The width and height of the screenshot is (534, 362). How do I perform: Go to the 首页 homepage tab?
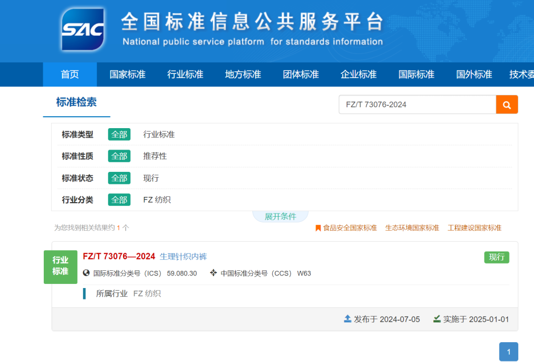pyautogui.click(x=69, y=74)
